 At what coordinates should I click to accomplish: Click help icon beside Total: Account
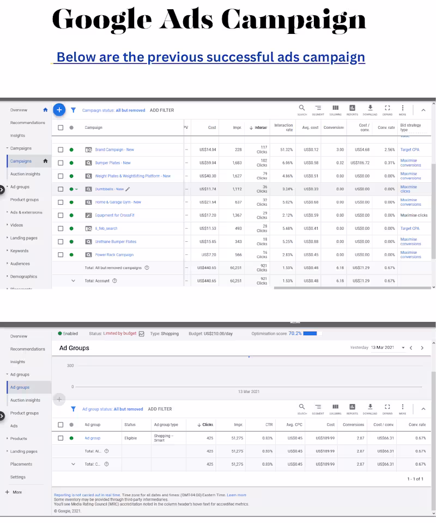click(114, 281)
